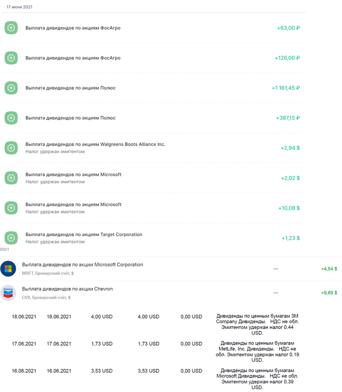Open the Target Corporation dividend payment title

coord(84,235)
